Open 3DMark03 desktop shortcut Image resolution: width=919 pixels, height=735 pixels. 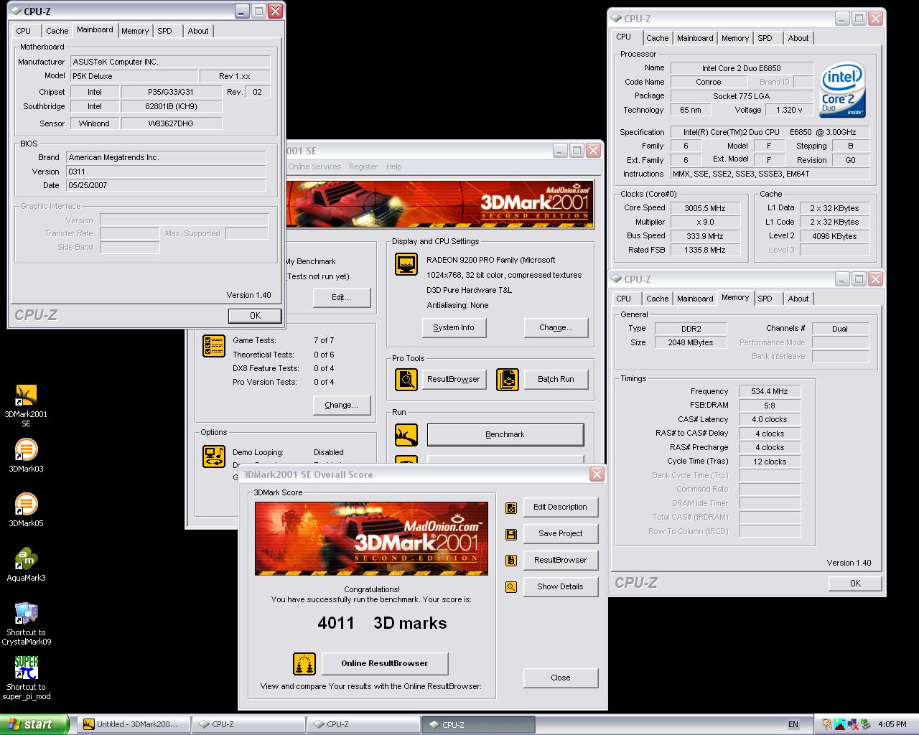26,455
